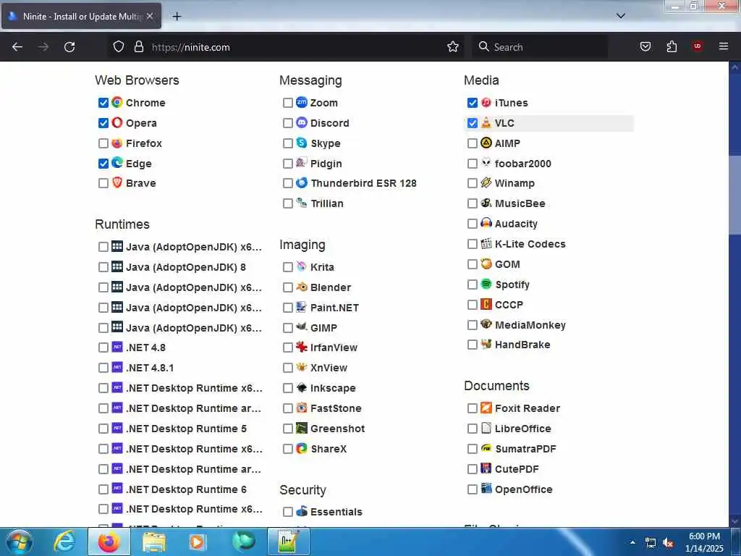Open the list all tabs dropdown arrow

(621, 16)
